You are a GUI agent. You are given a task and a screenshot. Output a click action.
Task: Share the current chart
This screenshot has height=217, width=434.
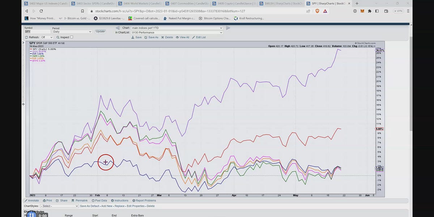point(62,200)
